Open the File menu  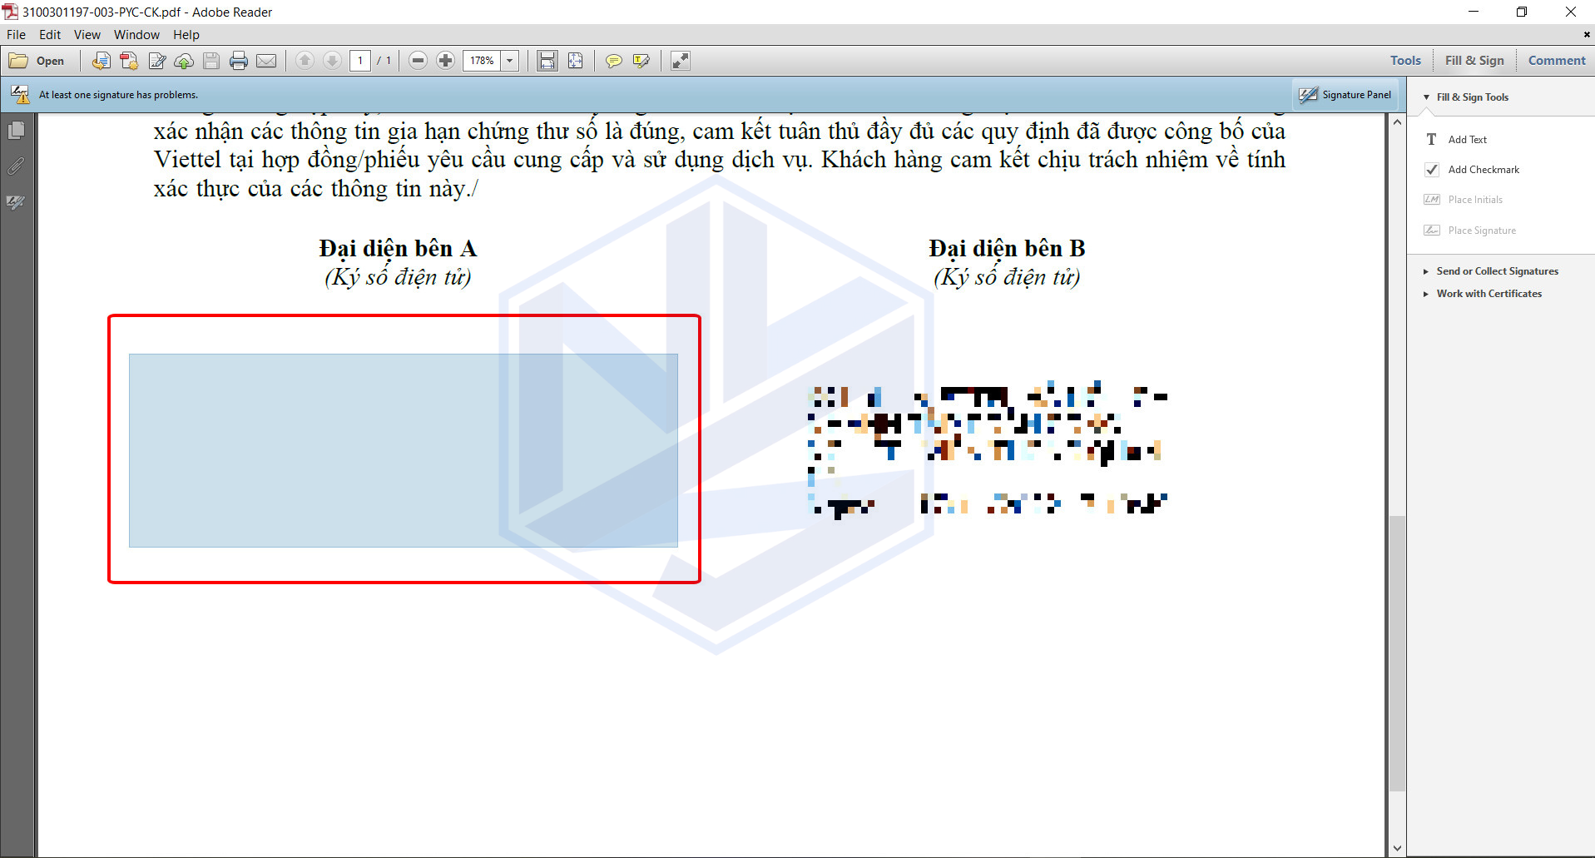pyautogui.click(x=16, y=35)
